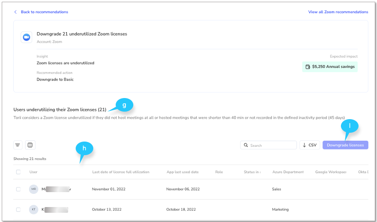This screenshot has width=377, height=222.
Task: Click the Downgrade to Basic text
Action: click(x=55, y=80)
